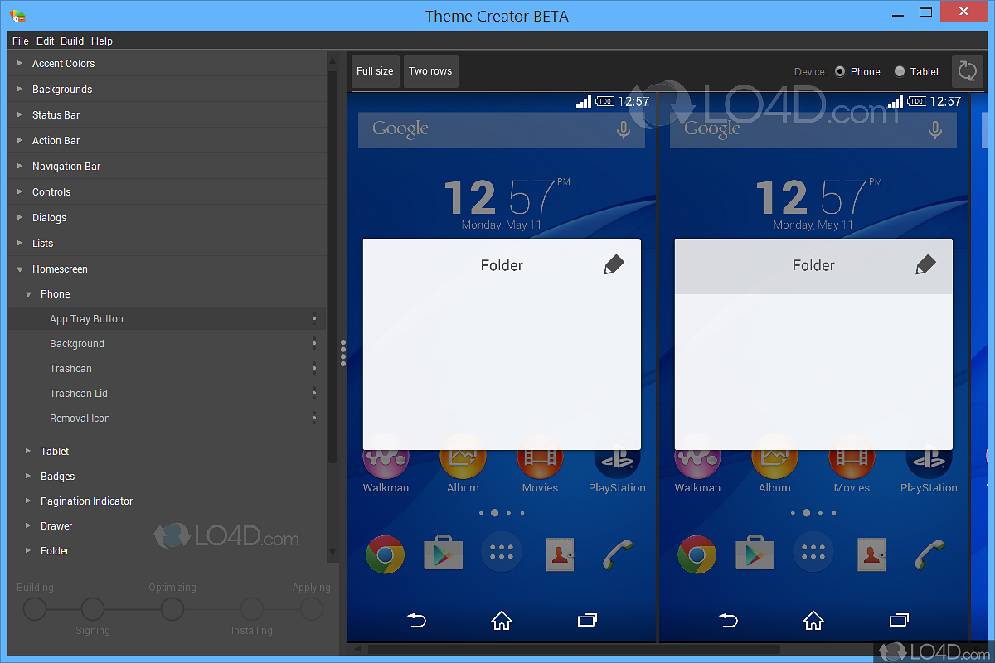Image resolution: width=995 pixels, height=663 pixels.
Task: Select the Tablet device radio button
Action: (x=901, y=71)
